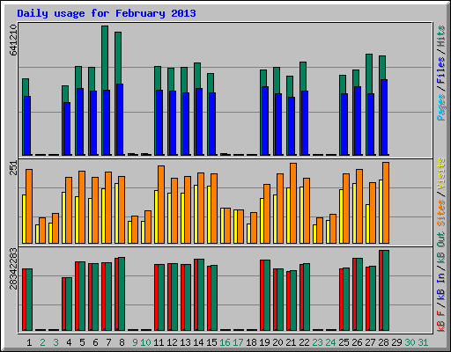
Task: Click the orange visits bar for day 18
Action: (254, 228)
